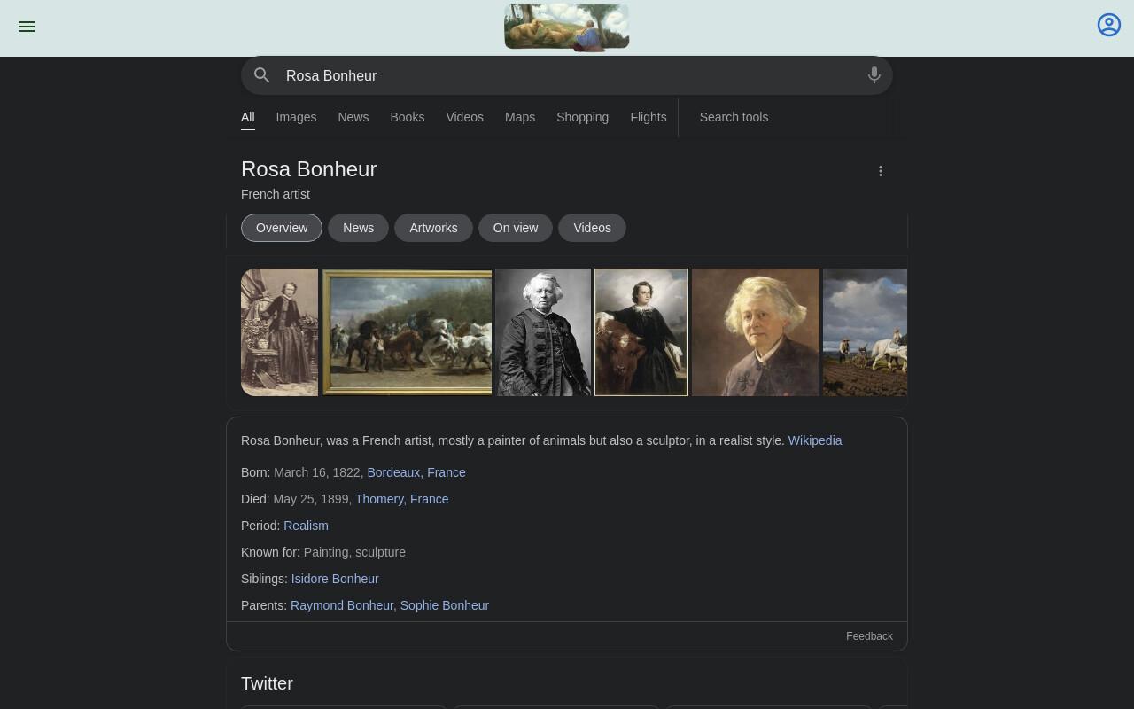Open the Books tab
Image resolution: width=1134 pixels, height=709 pixels.
(408, 117)
